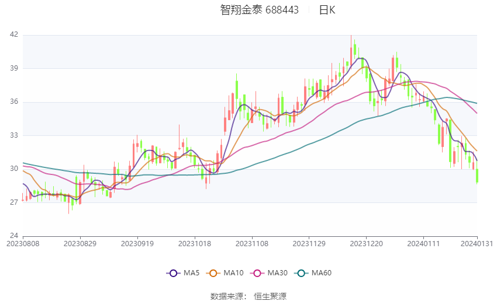The height and width of the screenshot is (301, 497).
Task: Click the 42 price axis label
Action: [x=14, y=34]
